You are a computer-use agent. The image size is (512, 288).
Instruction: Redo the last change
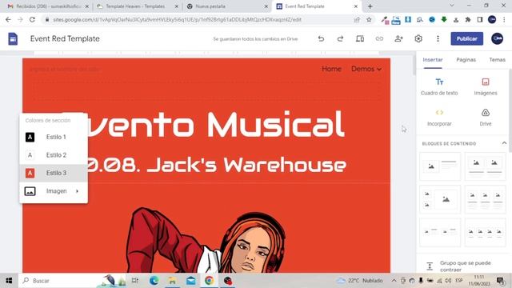tap(340, 39)
